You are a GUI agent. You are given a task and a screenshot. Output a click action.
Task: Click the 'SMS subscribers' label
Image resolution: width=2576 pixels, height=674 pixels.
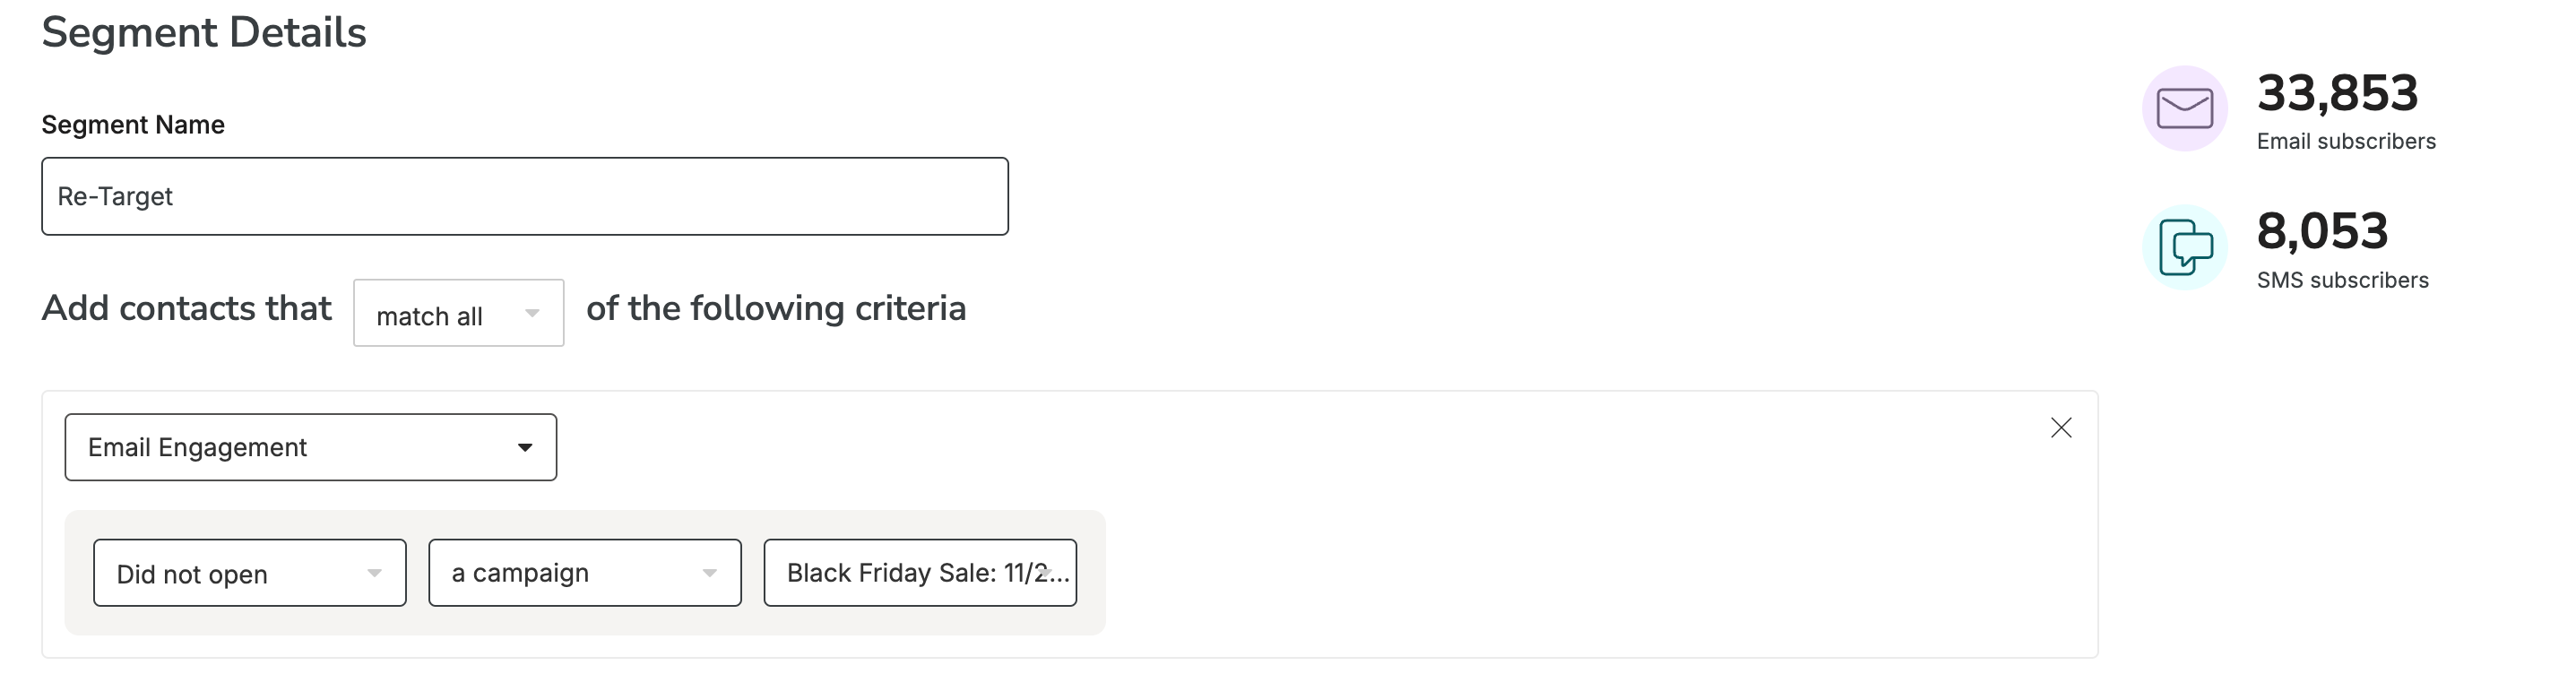2342,281
